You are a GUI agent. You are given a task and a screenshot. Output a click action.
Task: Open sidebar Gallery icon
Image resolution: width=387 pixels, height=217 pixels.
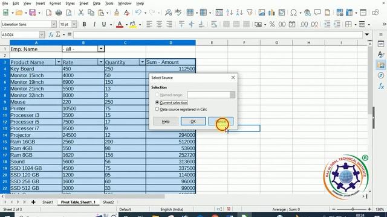coord(381,65)
